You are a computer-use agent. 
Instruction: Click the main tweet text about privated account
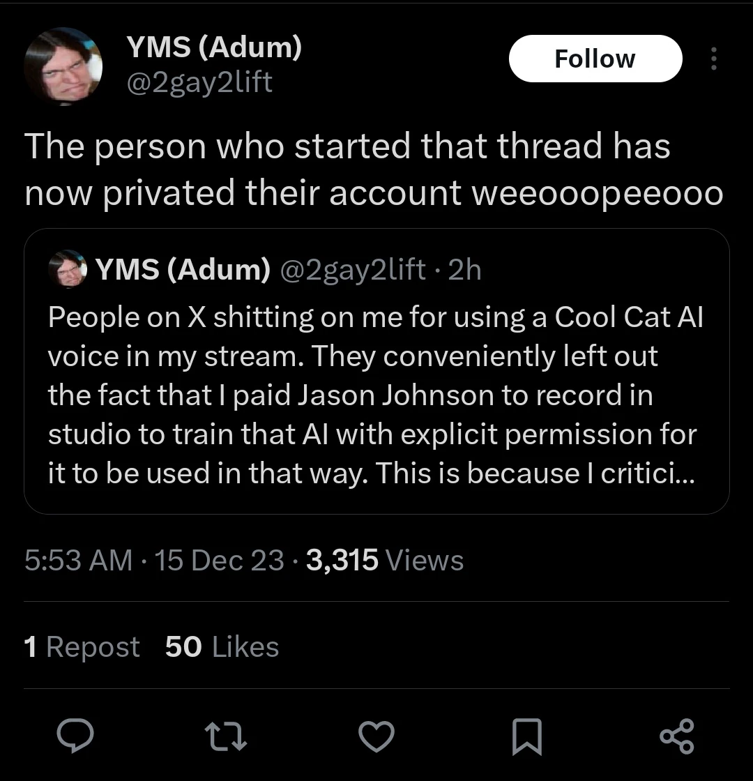[x=373, y=170]
